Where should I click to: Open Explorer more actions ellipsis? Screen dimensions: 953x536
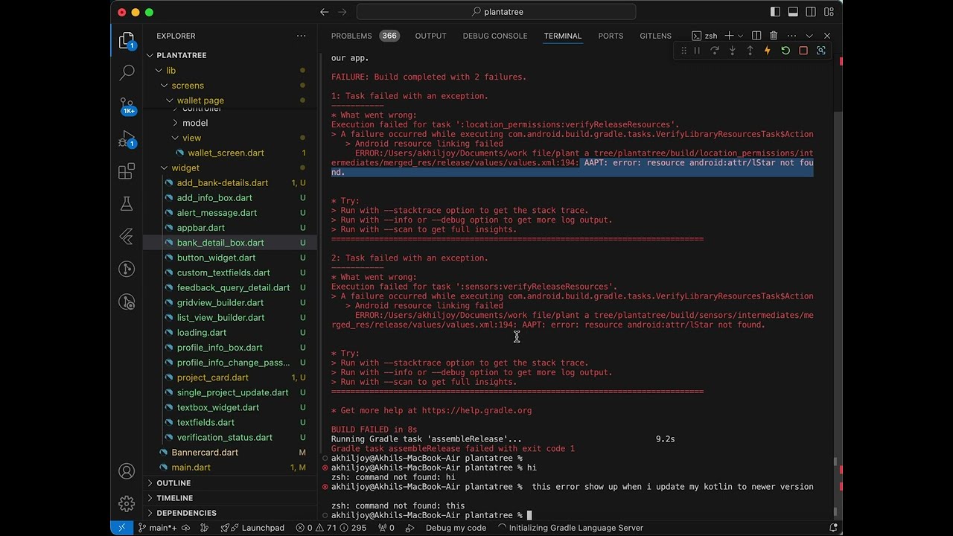(x=301, y=36)
